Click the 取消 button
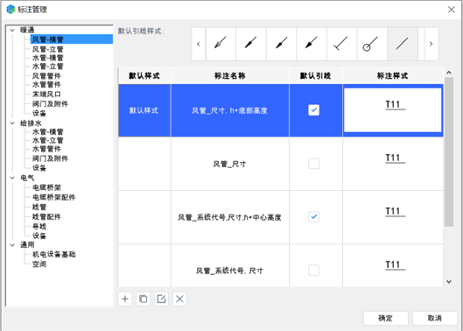Image resolution: width=463 pixels, height=331 pixels. click(435, 318)
